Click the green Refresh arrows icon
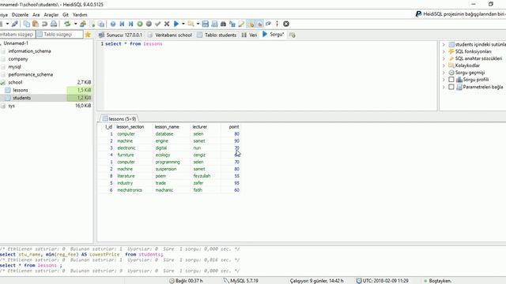The image size is (506, 284). coord(67,24)
